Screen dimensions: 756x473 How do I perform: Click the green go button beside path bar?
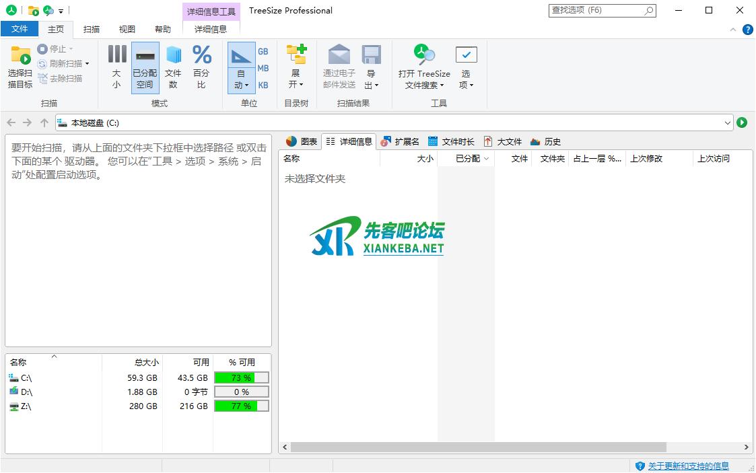tap(742, 122)
